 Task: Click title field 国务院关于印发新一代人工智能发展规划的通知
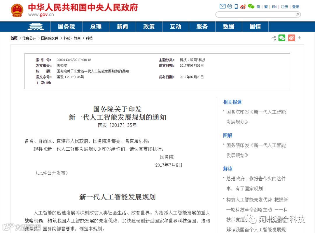point(93,71)
